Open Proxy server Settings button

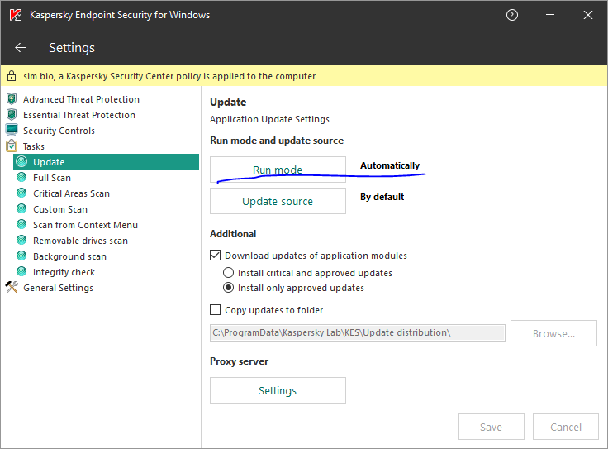coord(278,390)
